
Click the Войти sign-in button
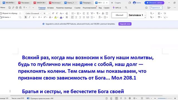click(x=137, y=3)
